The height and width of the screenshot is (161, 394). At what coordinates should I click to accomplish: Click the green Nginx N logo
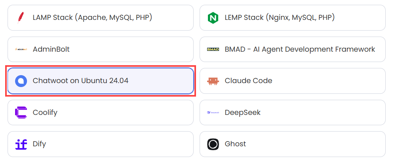213,18
